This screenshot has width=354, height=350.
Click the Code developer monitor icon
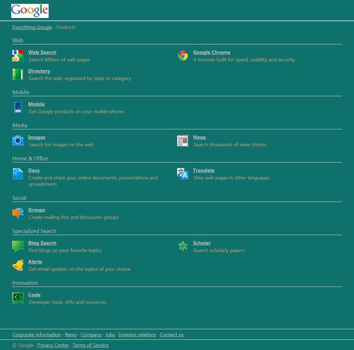[18, 298]
